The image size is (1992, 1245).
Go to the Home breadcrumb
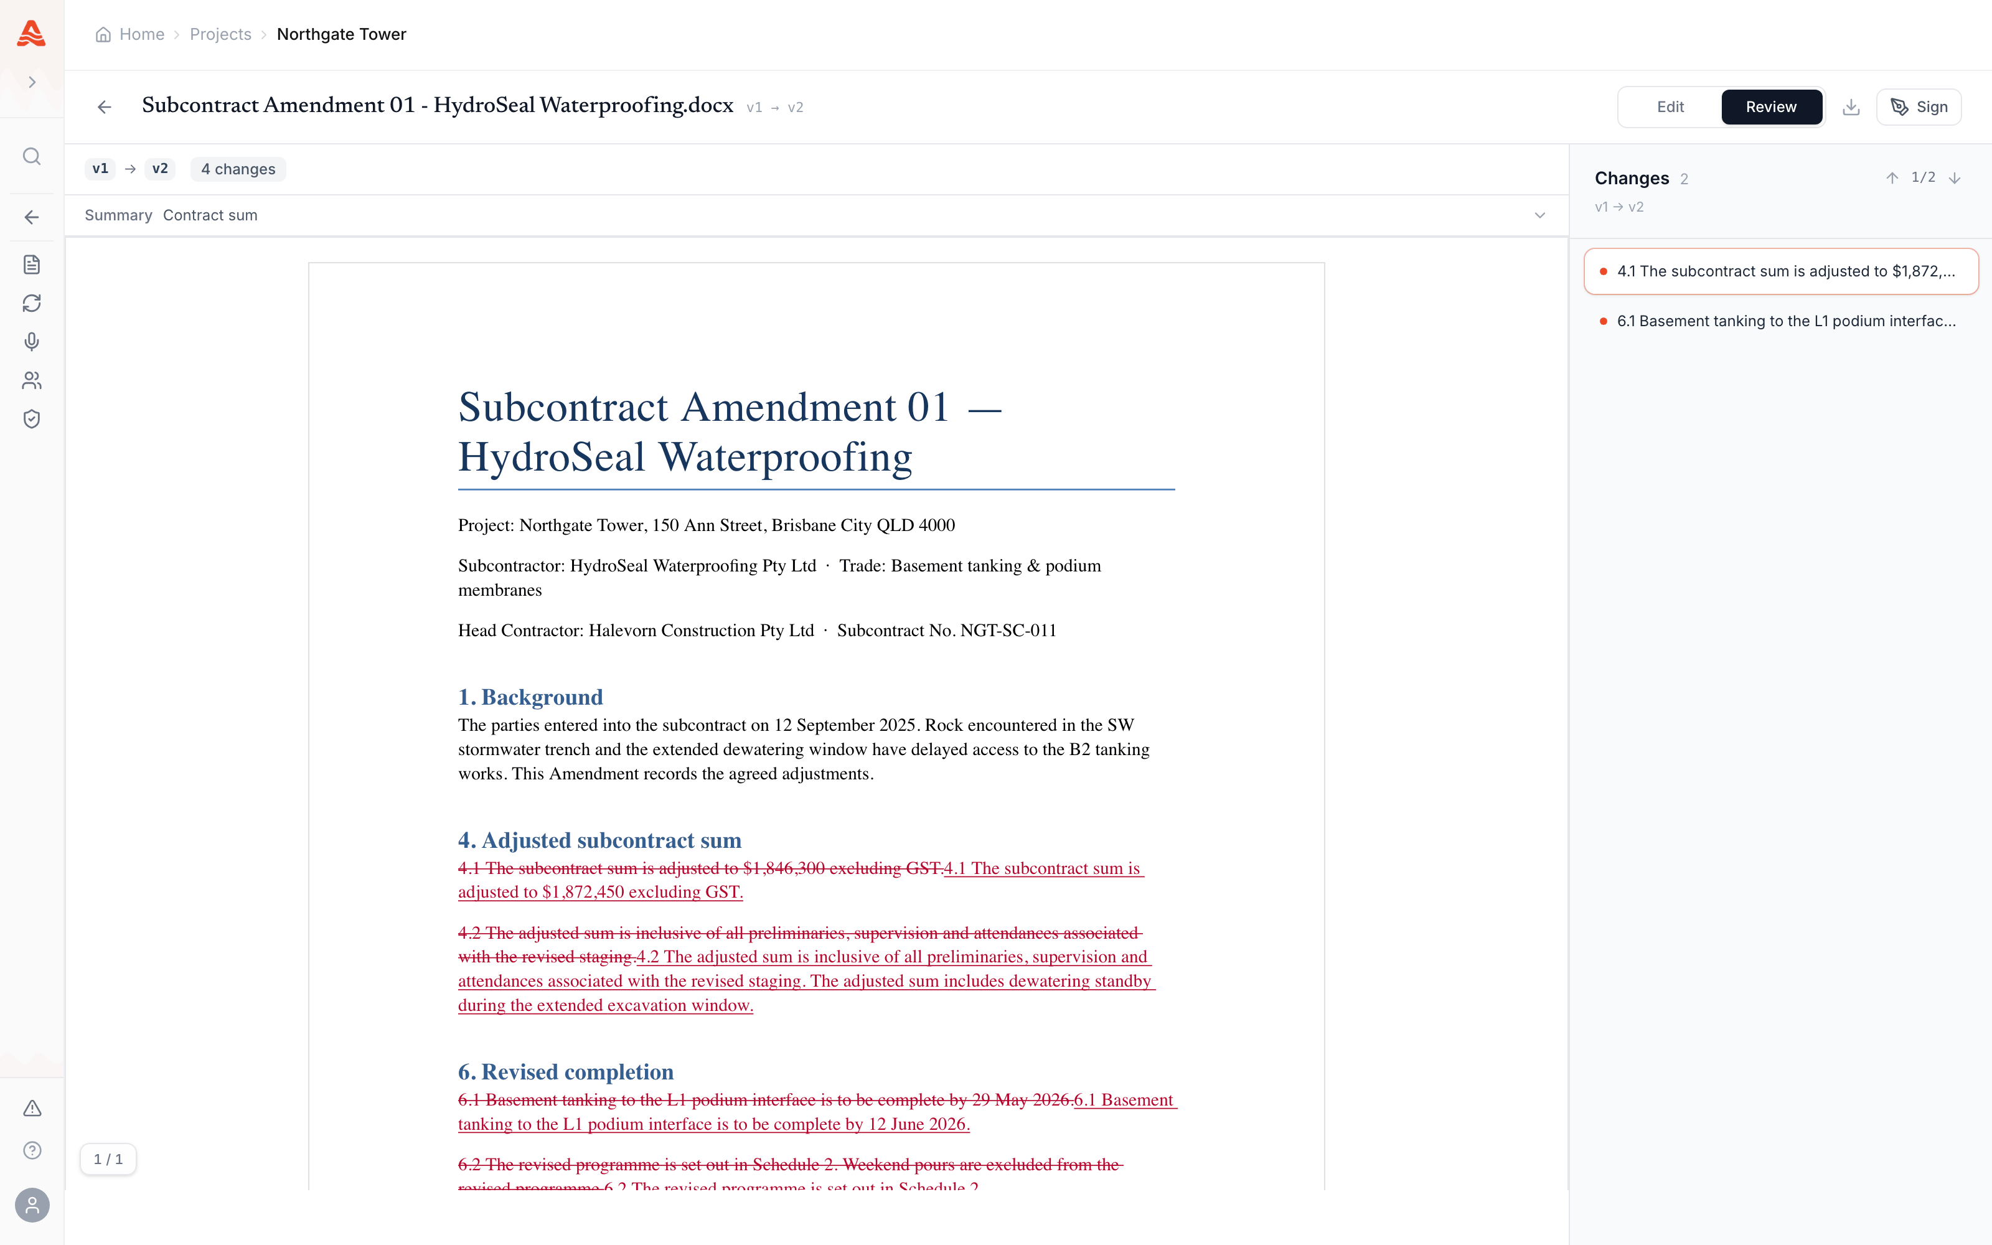pyautogui.click(x=130, y=35)
